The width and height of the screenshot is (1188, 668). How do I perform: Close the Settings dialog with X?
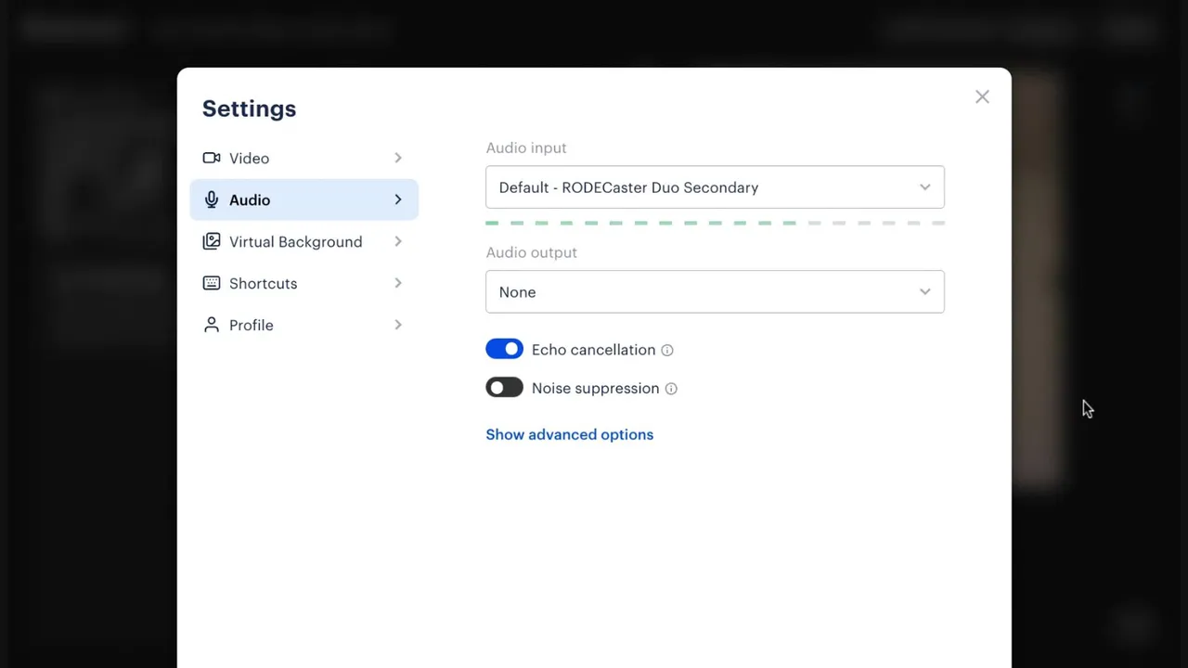point(982,96)
